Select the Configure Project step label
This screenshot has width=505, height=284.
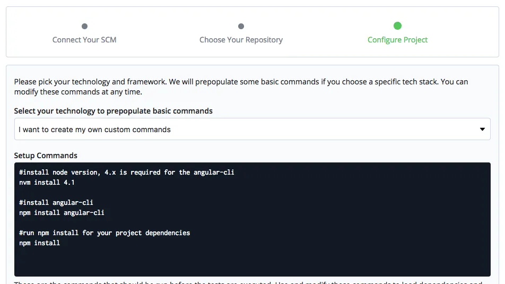click(x=397, y=40)
